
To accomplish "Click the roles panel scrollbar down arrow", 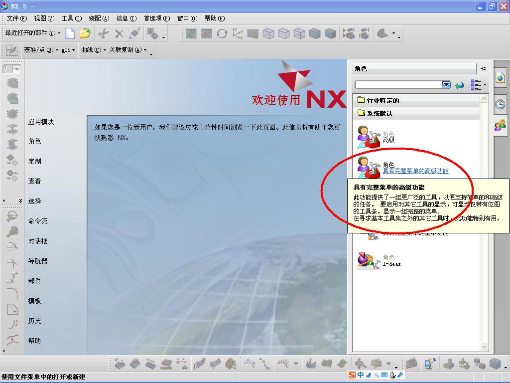I will 484,347.
